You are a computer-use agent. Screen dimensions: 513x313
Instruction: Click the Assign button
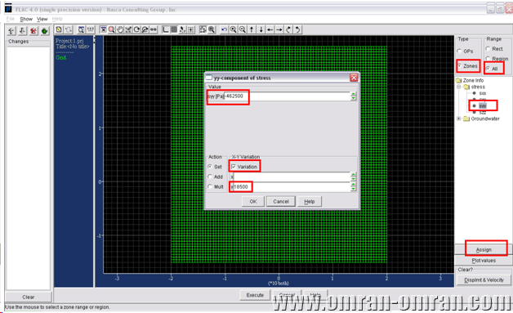[x=484, y=249]
